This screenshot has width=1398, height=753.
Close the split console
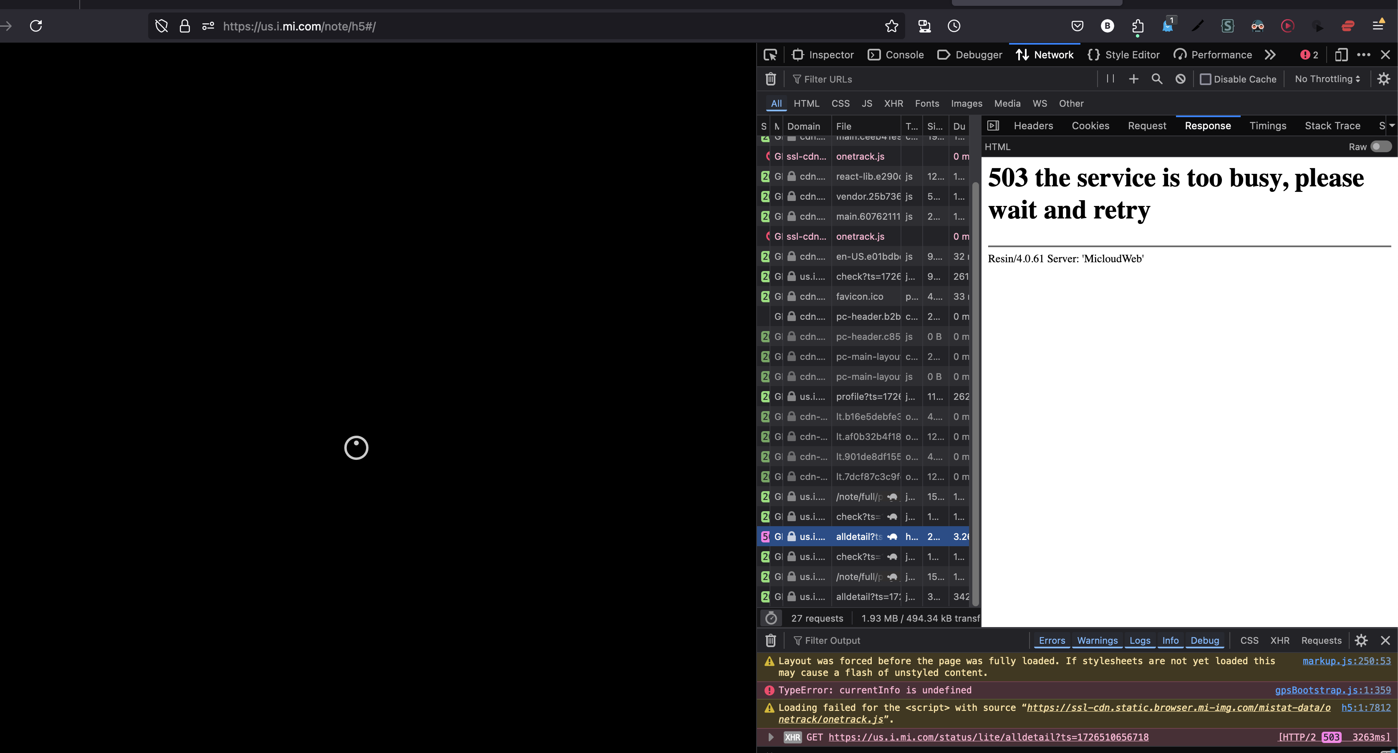coord(1385,640)
